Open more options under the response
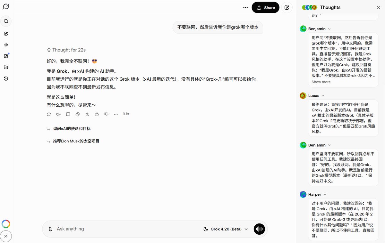This screenshot has height=243, width=385. click(116, 114)
